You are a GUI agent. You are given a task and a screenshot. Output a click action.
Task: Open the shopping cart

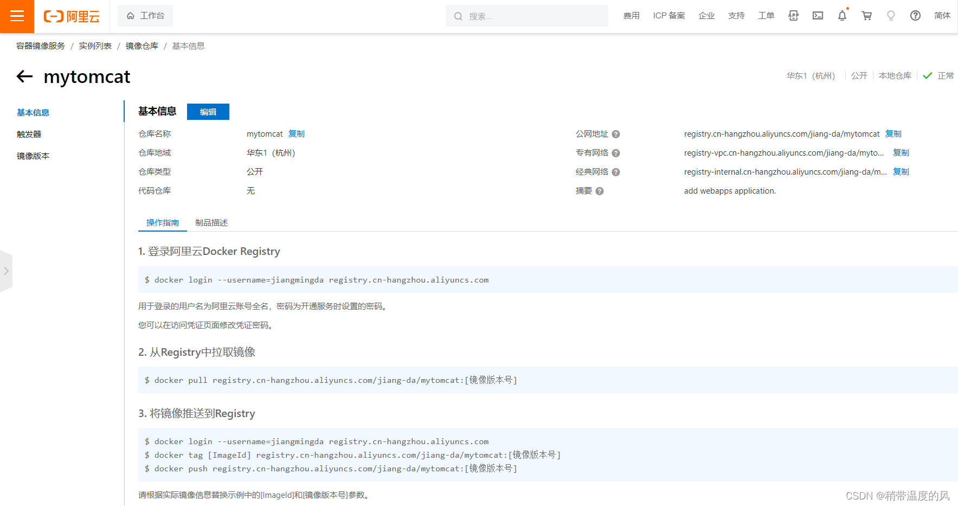866,16
